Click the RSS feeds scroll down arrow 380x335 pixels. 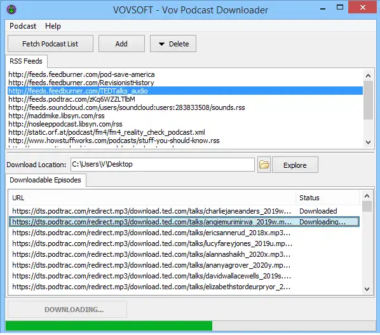tap(368, 142)
